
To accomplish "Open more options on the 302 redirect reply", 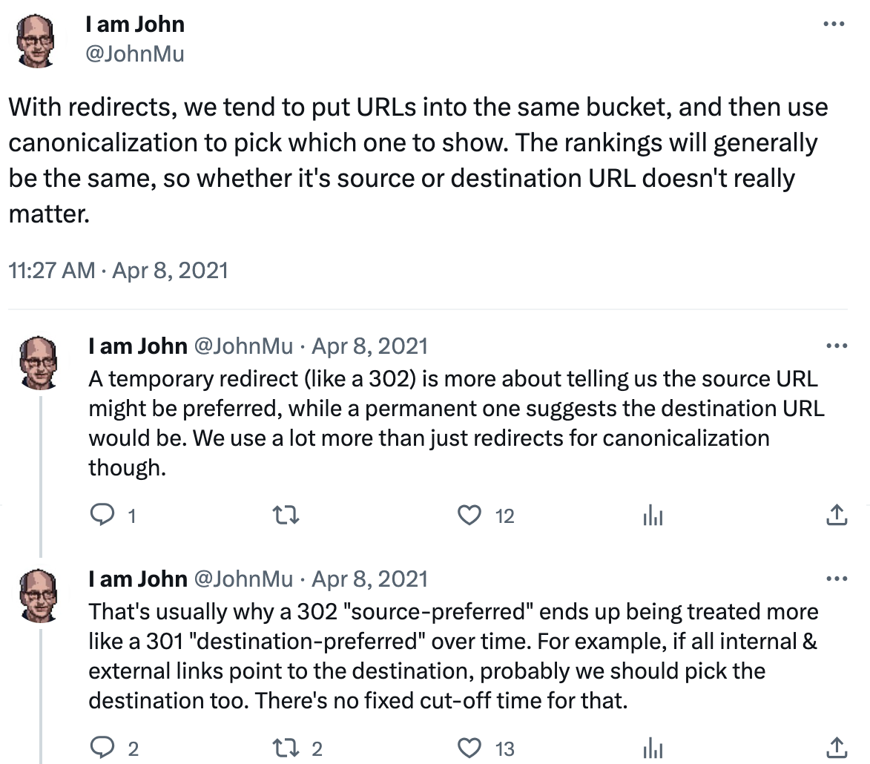I will point(836,346).
